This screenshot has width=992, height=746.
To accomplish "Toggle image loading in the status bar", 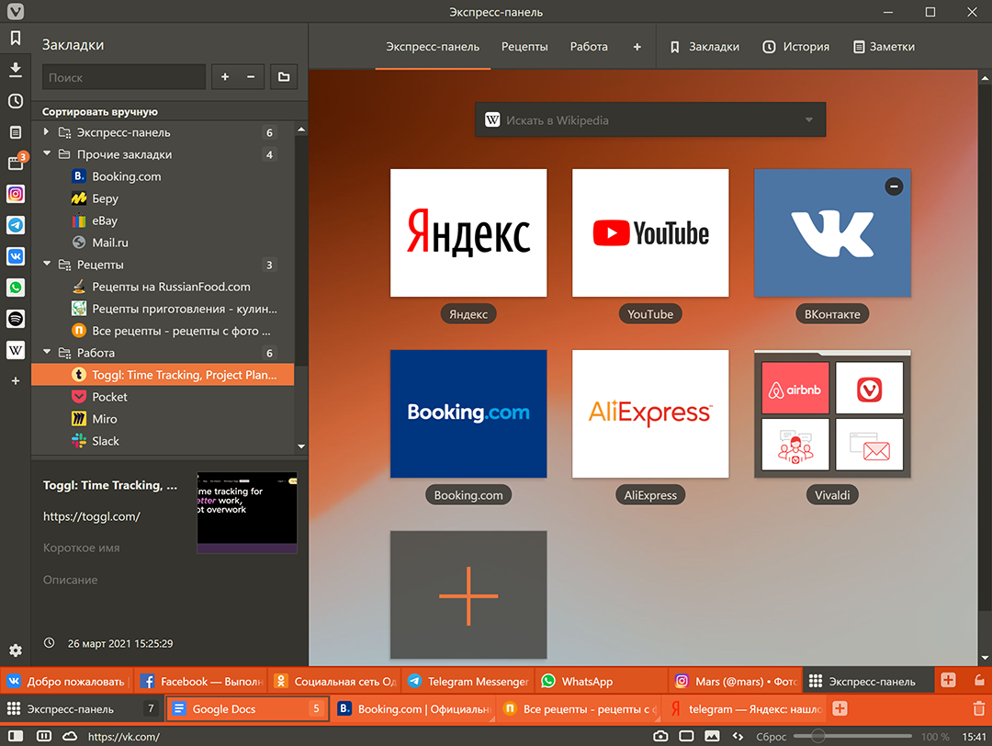I will click(713, 737).
